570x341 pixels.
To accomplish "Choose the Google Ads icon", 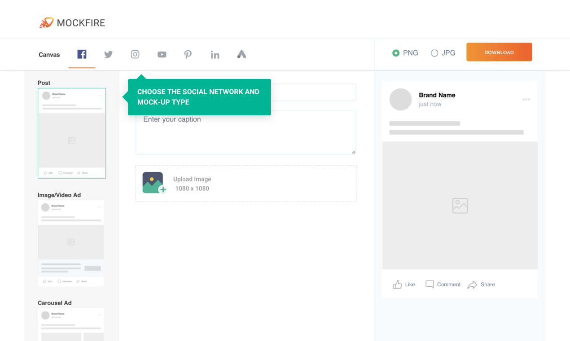I will 241,54.
